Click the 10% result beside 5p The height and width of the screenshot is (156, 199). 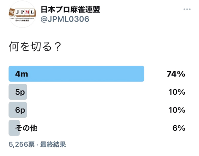(x=177, y=92)
